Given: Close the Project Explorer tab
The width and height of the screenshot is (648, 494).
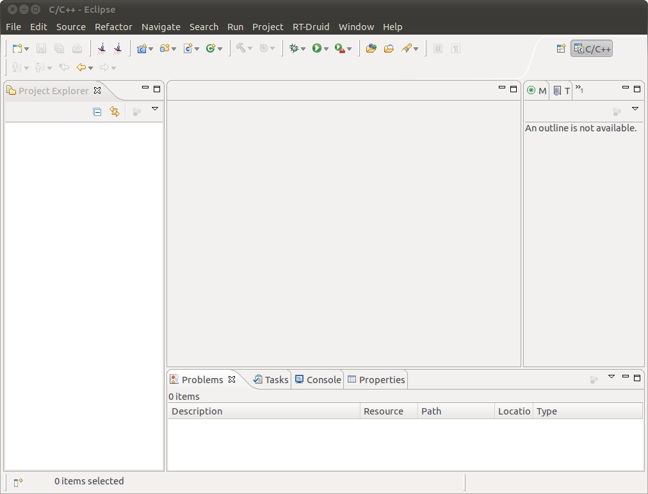Looking at the screenshot, I should point(97,90).
